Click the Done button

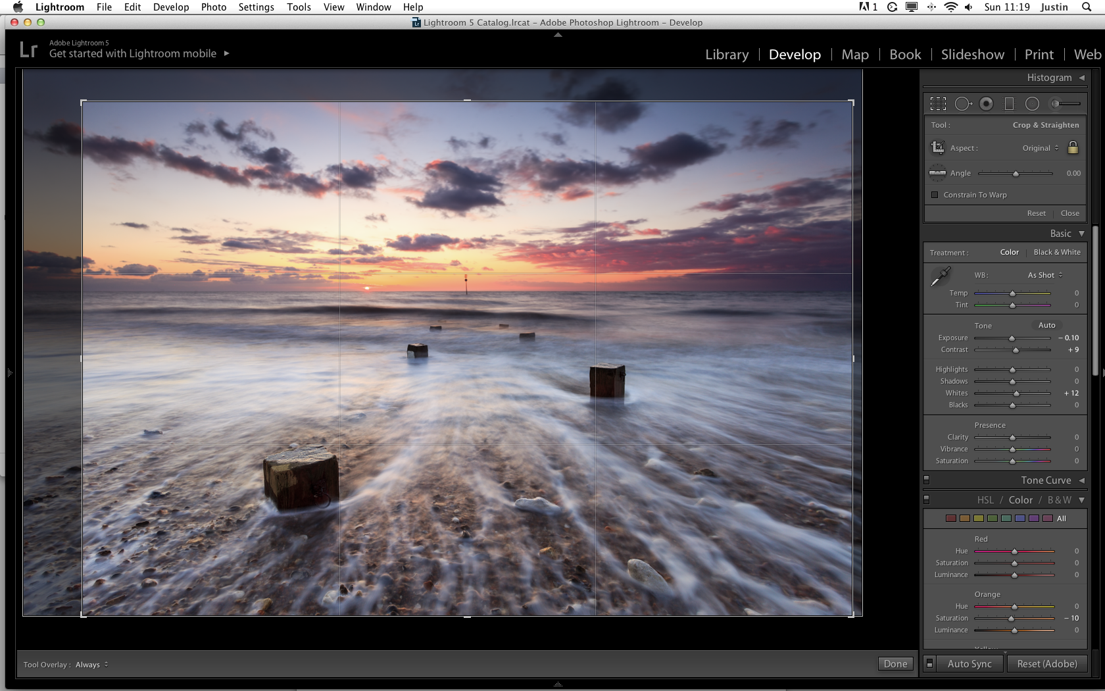[x=895, y=663]
